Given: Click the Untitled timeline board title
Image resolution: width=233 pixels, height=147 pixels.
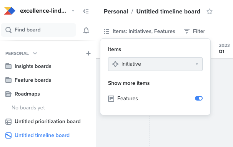Looking at the screenshot, I should pos(168,12).
